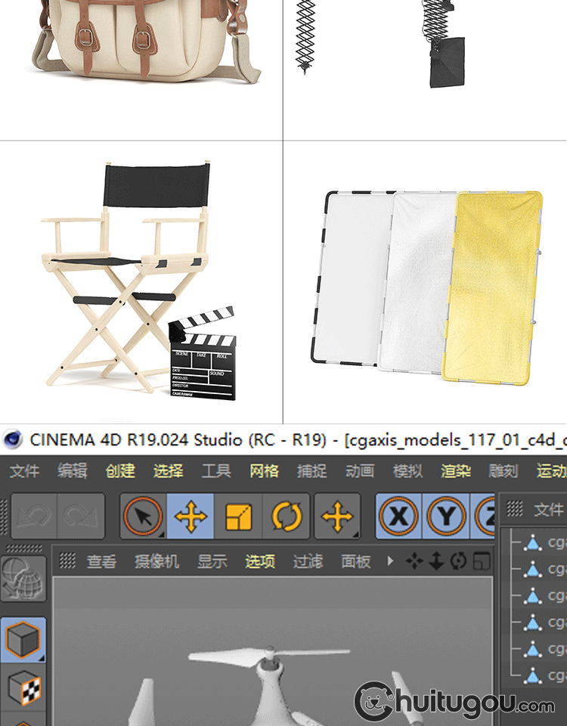Choose the yellow Scale tool
567x726 pixels.
pos(238,517)
